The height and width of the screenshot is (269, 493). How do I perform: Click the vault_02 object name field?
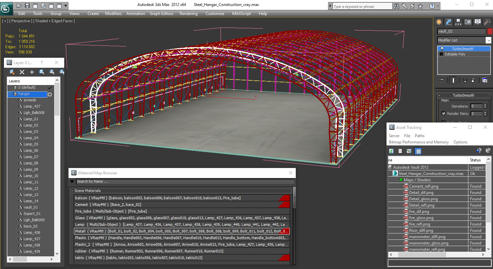(x=461, y=31)
